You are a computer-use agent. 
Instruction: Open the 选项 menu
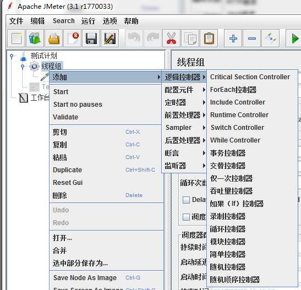coord(110,21)
